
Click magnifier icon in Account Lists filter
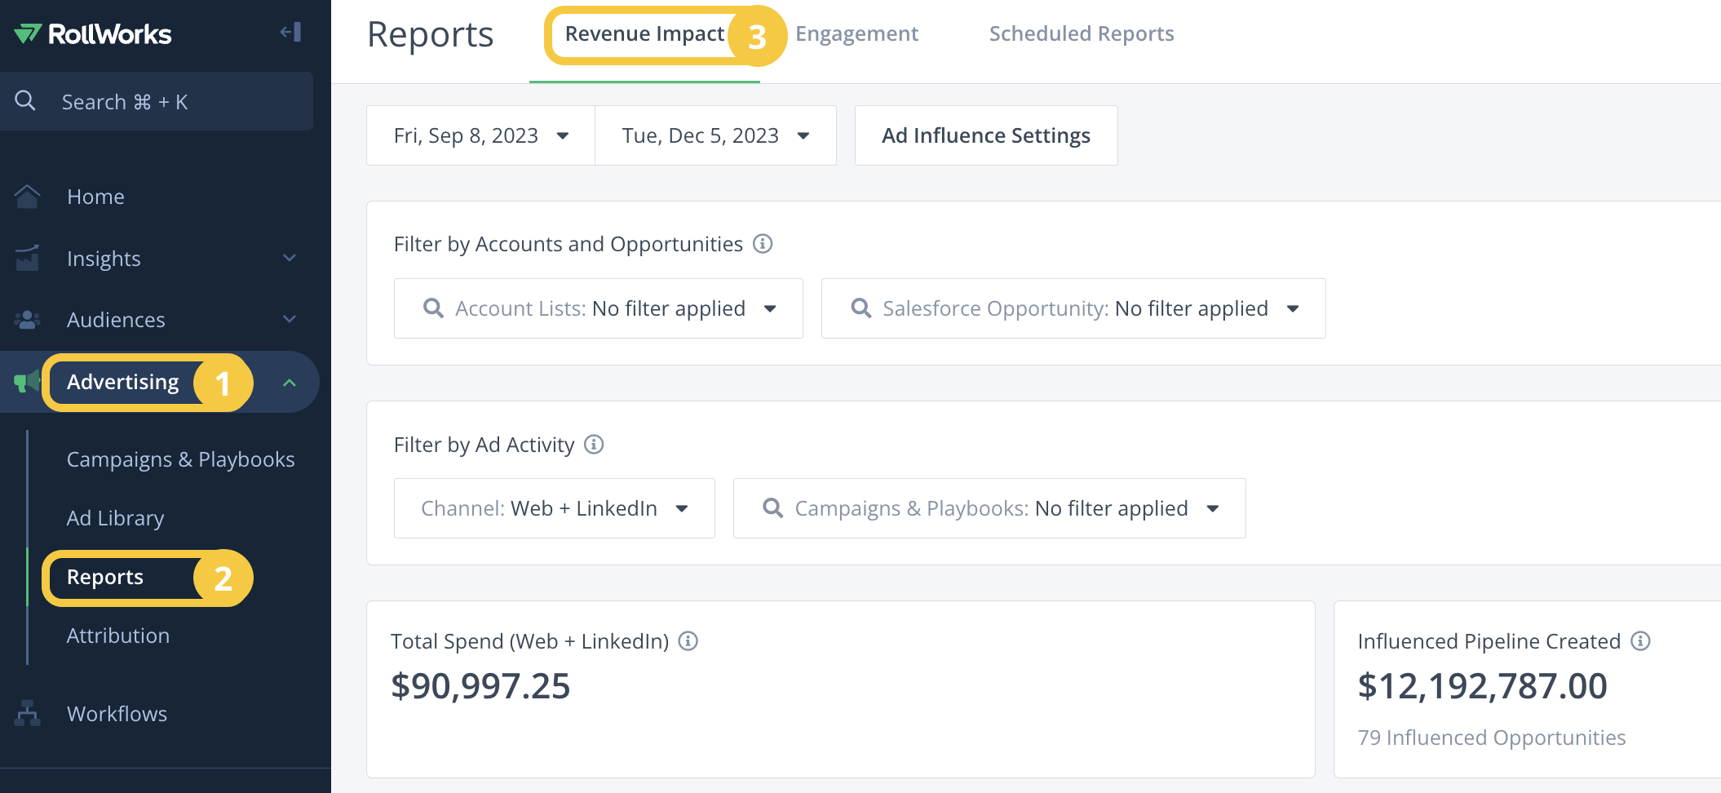433,308
